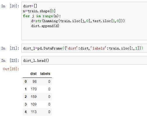Click labels value in row 2
This screenshot has height=118, width=147.
click(49, 96)
